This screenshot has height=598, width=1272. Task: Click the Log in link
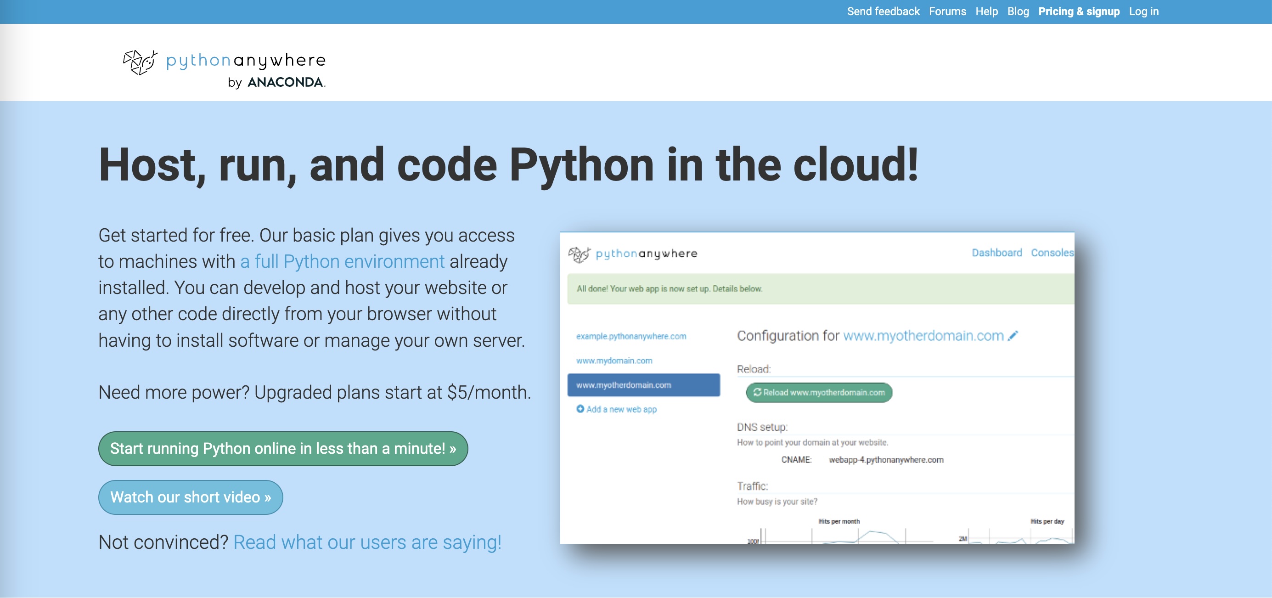(1143, 11)
